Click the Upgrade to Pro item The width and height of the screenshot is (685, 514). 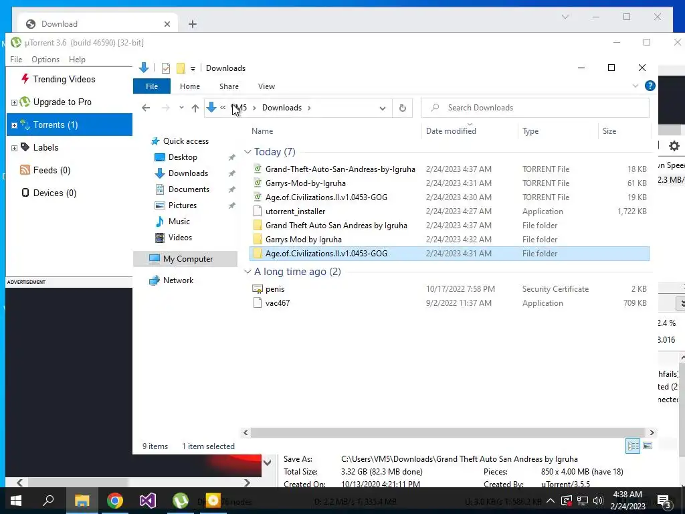click(x=62, y=102)
